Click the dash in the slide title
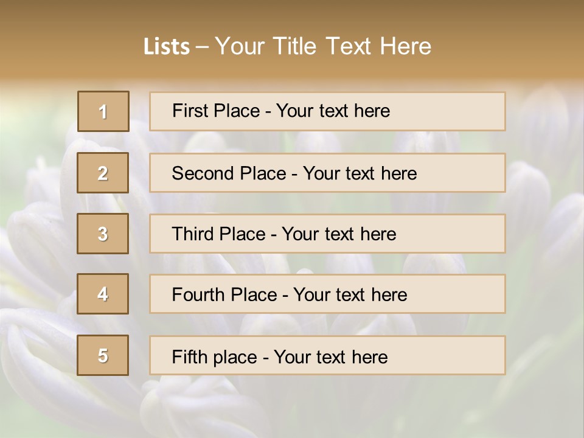 (202, 46)
